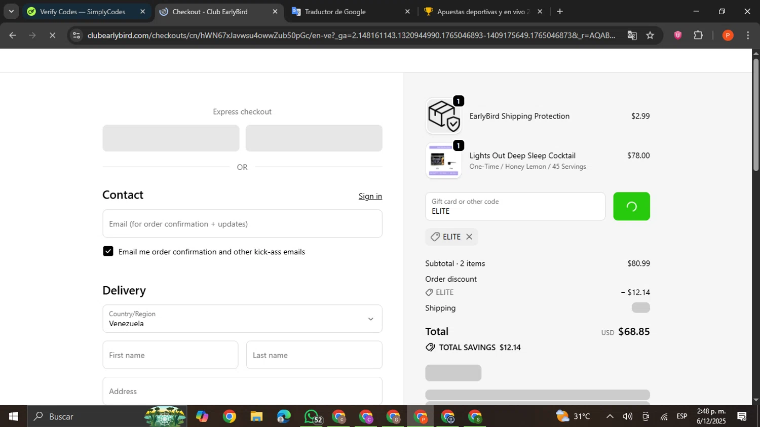Show hidden system tray icons
Image resolution: width=760 pixels, height=427 pixels.
coord(610,416)
